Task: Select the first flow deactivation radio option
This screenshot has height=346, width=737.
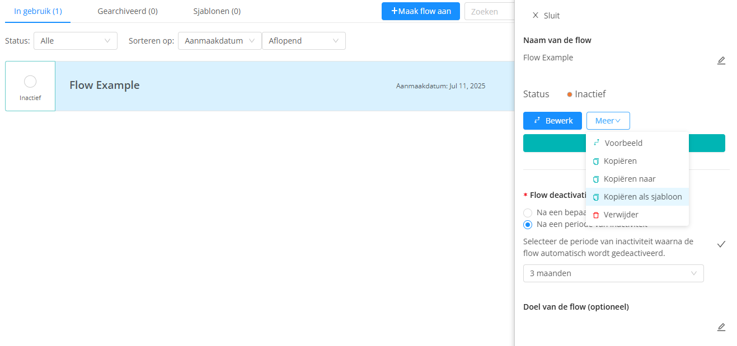Action: pos(528,212)
